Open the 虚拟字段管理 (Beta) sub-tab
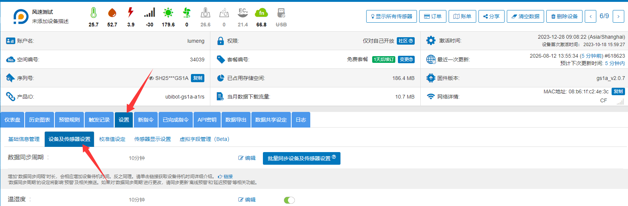This screenshot has width=628, height=206. 204,139
